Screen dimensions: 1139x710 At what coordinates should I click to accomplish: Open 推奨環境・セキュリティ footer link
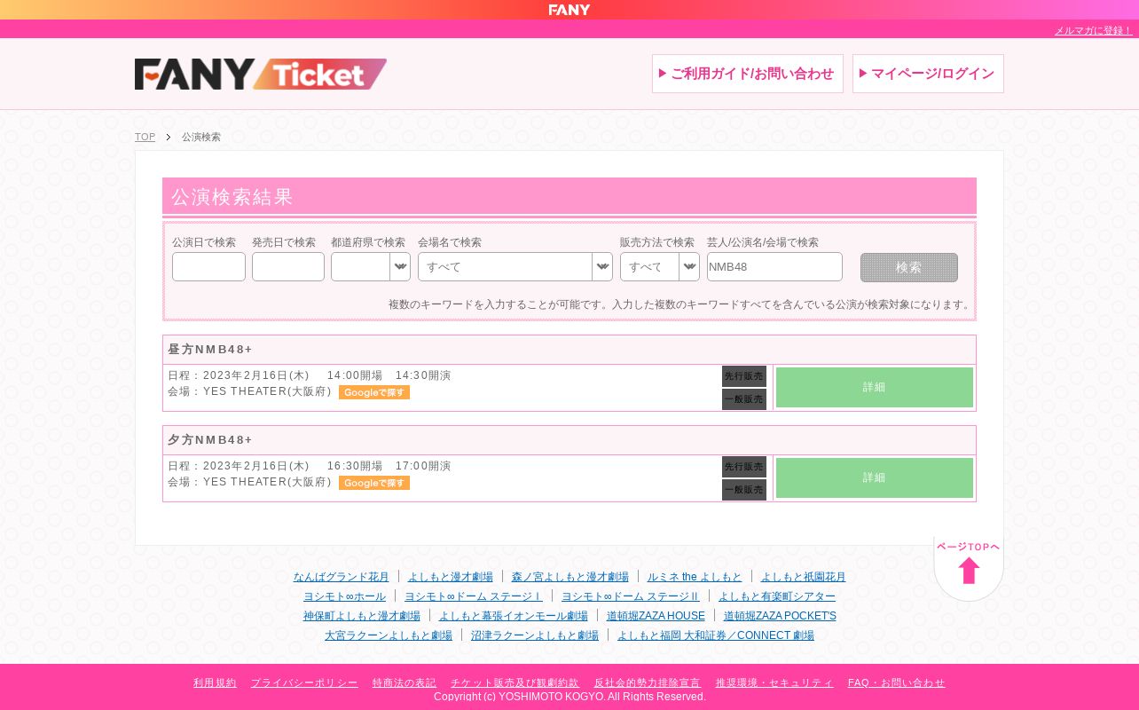coord(774,682)
